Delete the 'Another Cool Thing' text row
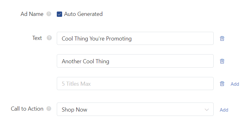The width and height of the screenshot is (251, 129). (222, 61)
